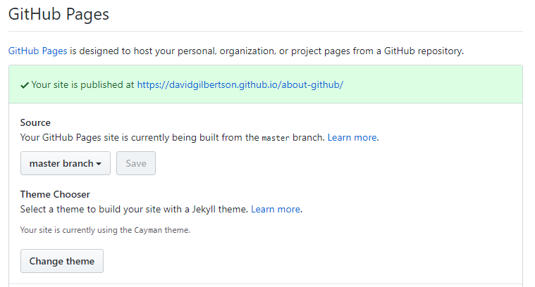Click the Change theme button

click(x=62, y=261)
